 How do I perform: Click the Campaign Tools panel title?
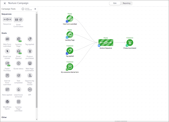(x=8, y=9)
